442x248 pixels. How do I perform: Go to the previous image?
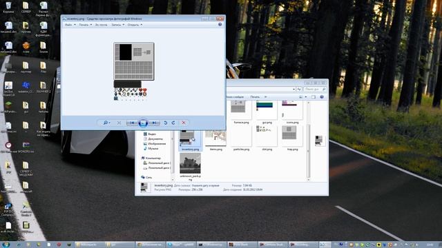132,123
